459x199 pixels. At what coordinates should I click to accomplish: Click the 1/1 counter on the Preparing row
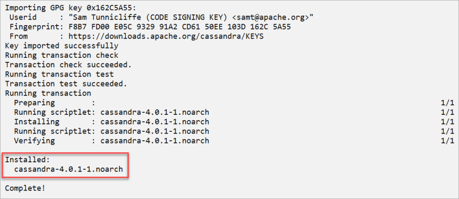tap(447, 103)
